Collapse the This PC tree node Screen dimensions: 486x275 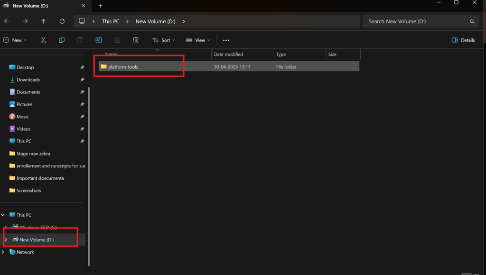[x=3, y=215]
